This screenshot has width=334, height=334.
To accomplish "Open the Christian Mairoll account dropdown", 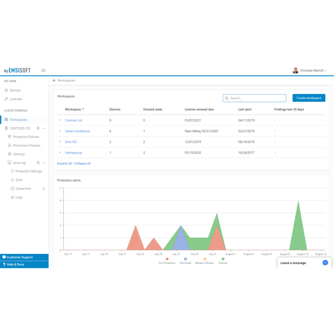I will [313, 71].
